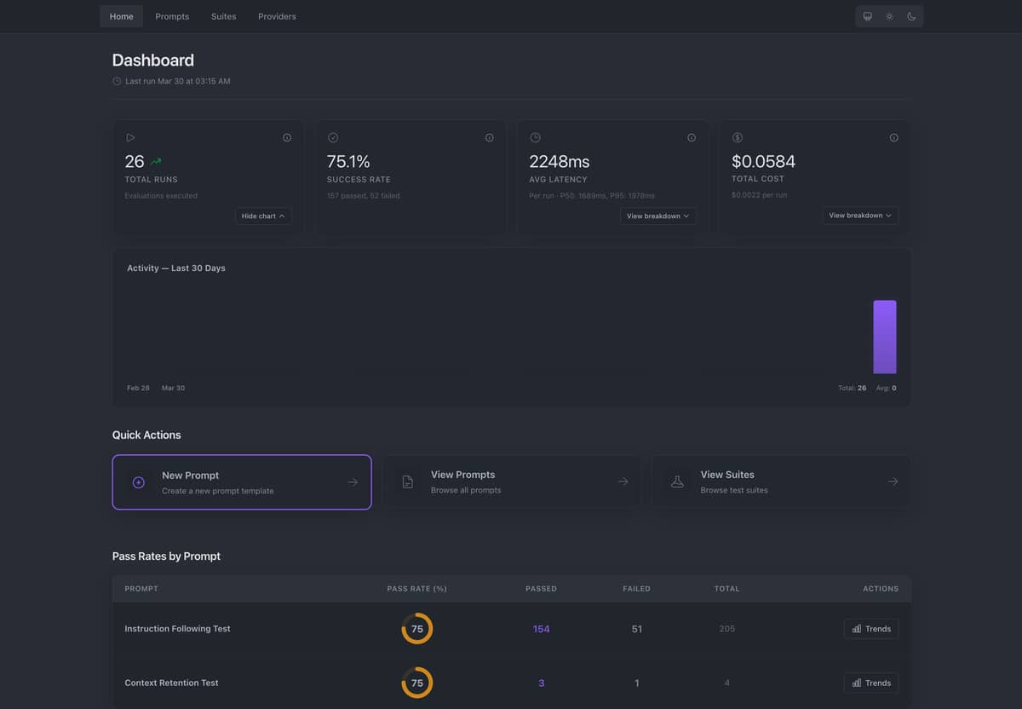The width and height of the screenshot is (1022, 709).
Task: Click the purple activity bar in chart
Action: click(884, 337)
